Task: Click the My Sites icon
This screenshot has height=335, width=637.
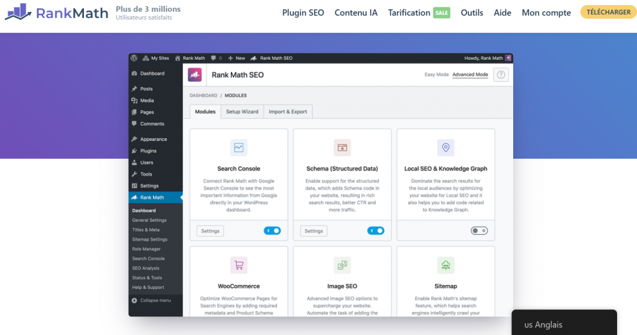Action: (146, 58)
